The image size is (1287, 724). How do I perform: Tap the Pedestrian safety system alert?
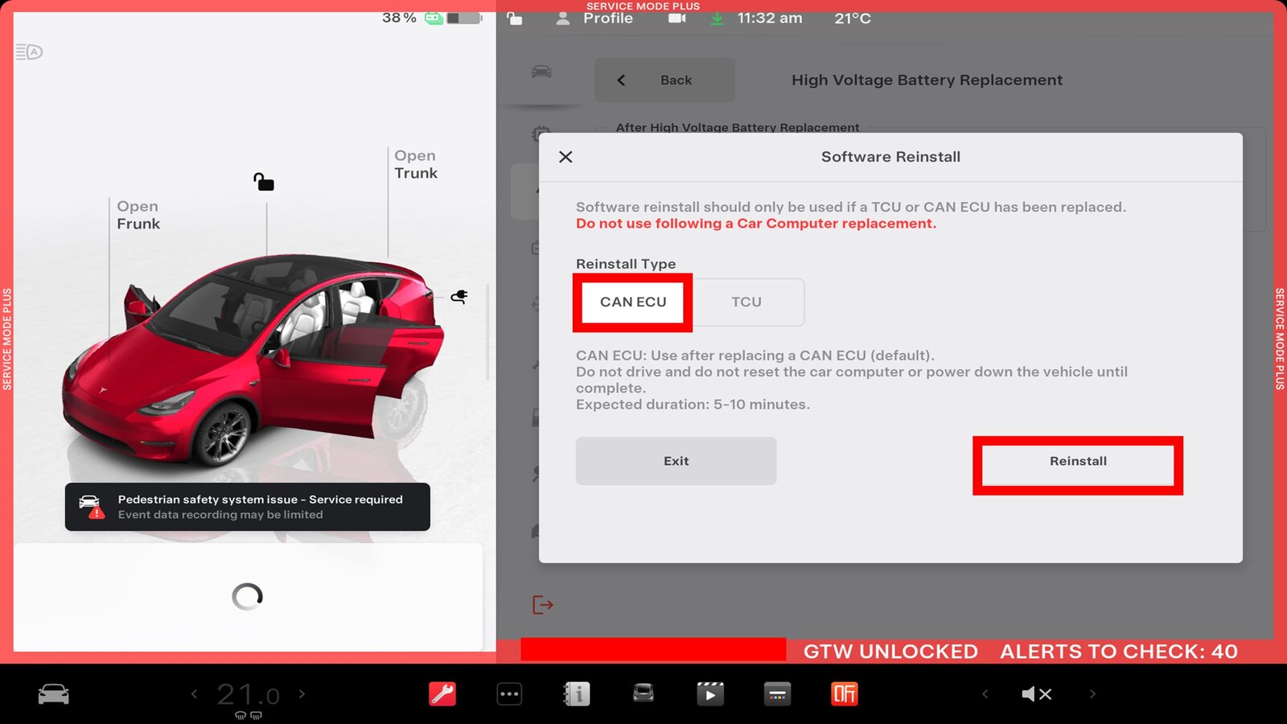coord(248,507)
